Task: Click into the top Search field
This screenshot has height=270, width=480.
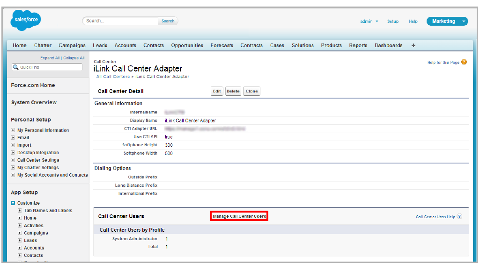Action: 120,21
